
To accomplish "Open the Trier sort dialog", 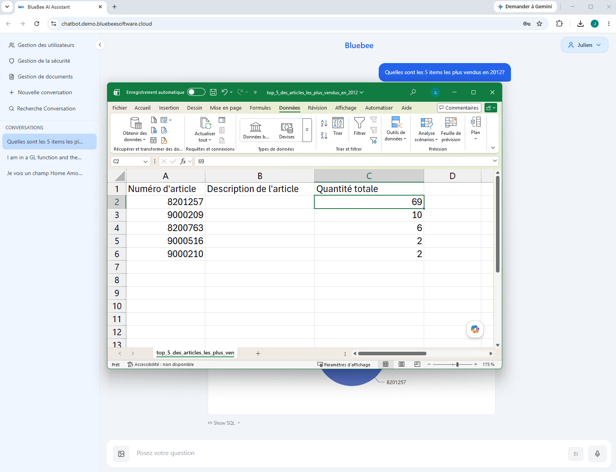I will 338,127.
